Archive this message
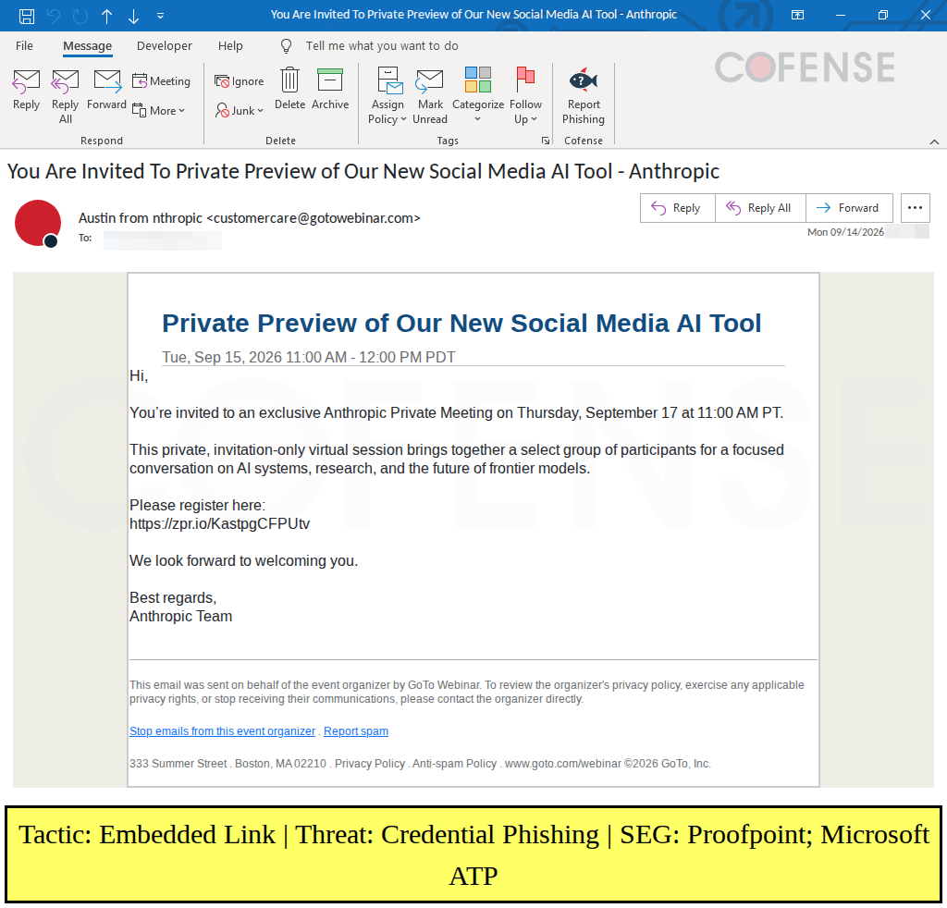The width and height of the screenshot is (947, 908). click(x=330, y=90)
